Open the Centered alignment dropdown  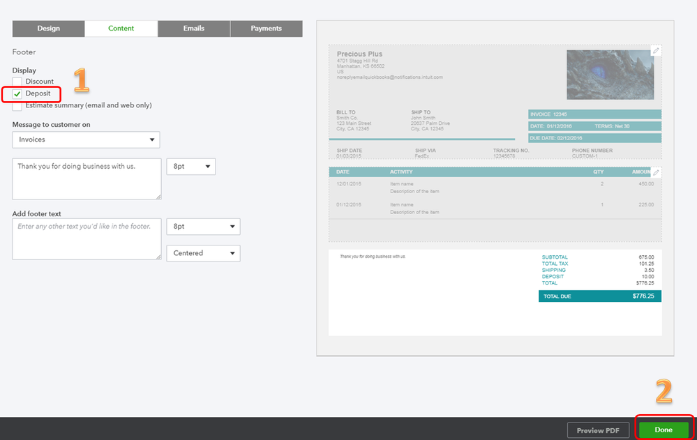coord(203,253)
